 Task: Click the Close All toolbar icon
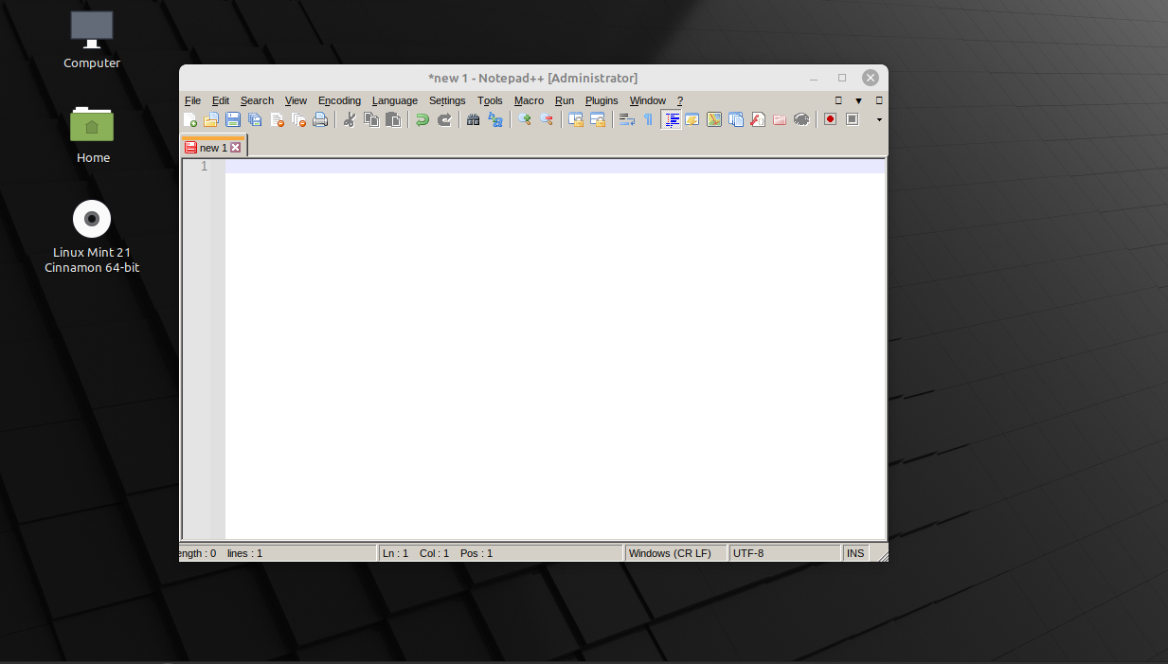tap(298, 119)
